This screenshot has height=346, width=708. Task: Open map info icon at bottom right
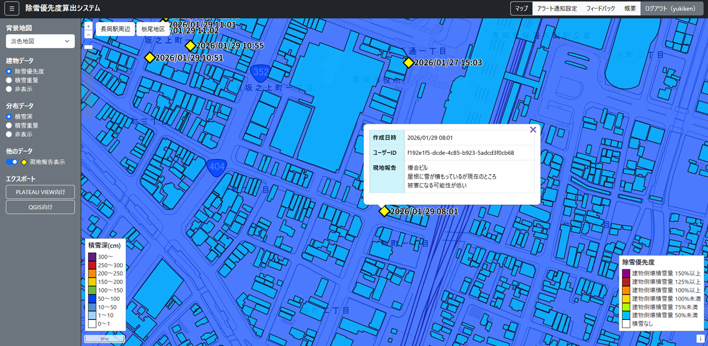(700, 339)
